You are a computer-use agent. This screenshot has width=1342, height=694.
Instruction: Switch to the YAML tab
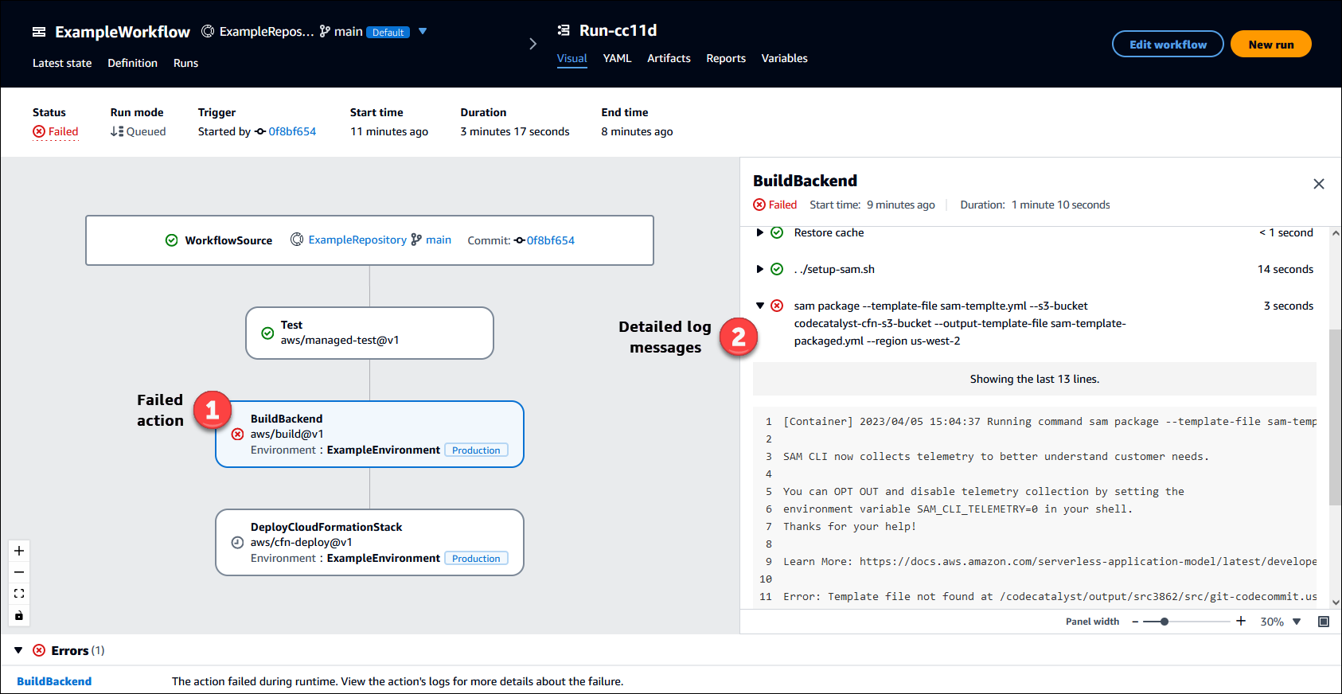coord(617,58)
